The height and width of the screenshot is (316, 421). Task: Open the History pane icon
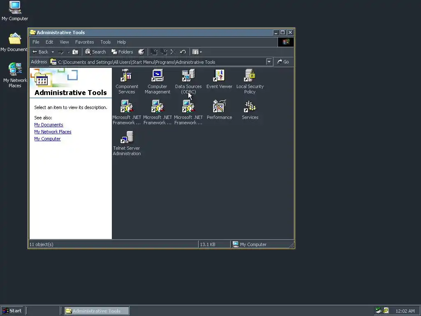[x=141, y=52]
